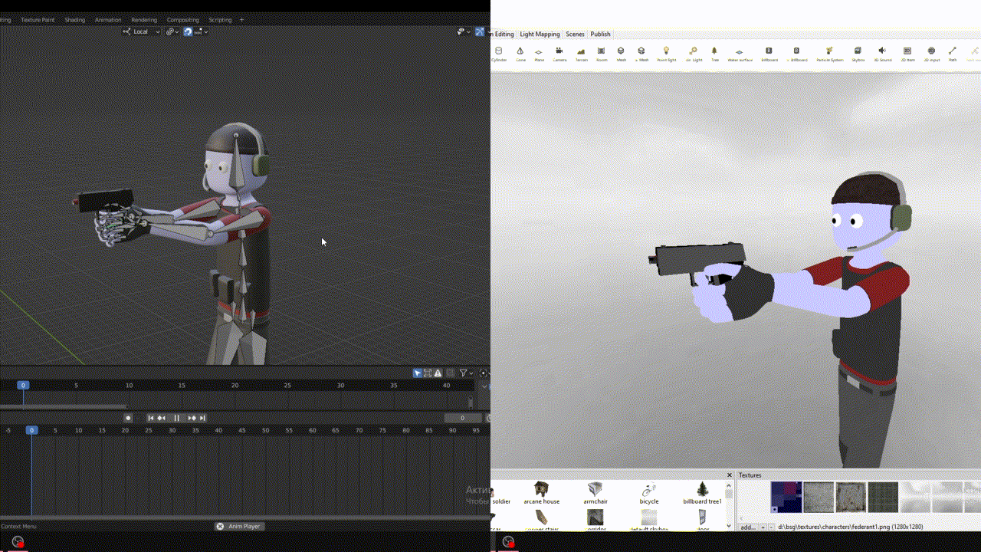The height and width of the screenshot is (552, 981).
Task: Create a Room mesh
Action: pyautogui.click(x=602, y=54)
